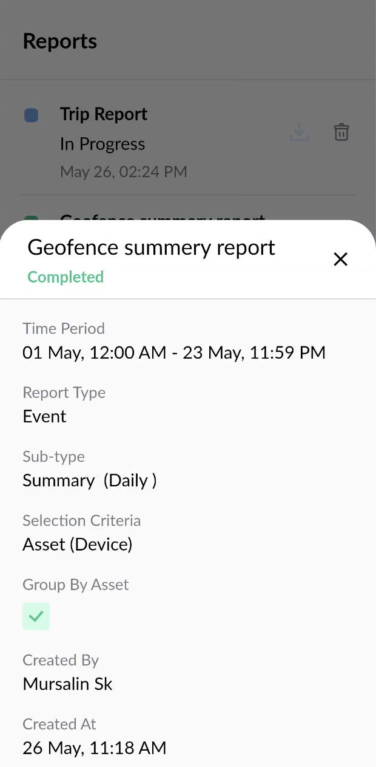Tap the May 26, 02:24 PM timestamp
This screenshot has height=767, width=376.
click(123, 172)
